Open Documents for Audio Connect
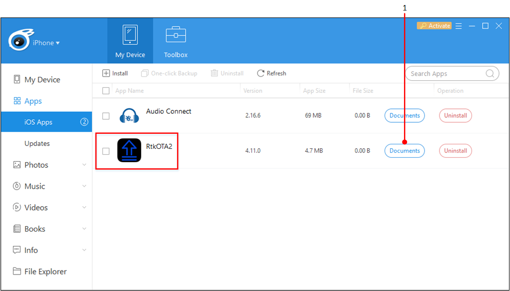This screenshot has width=510, height=291. tap(404, 116)
